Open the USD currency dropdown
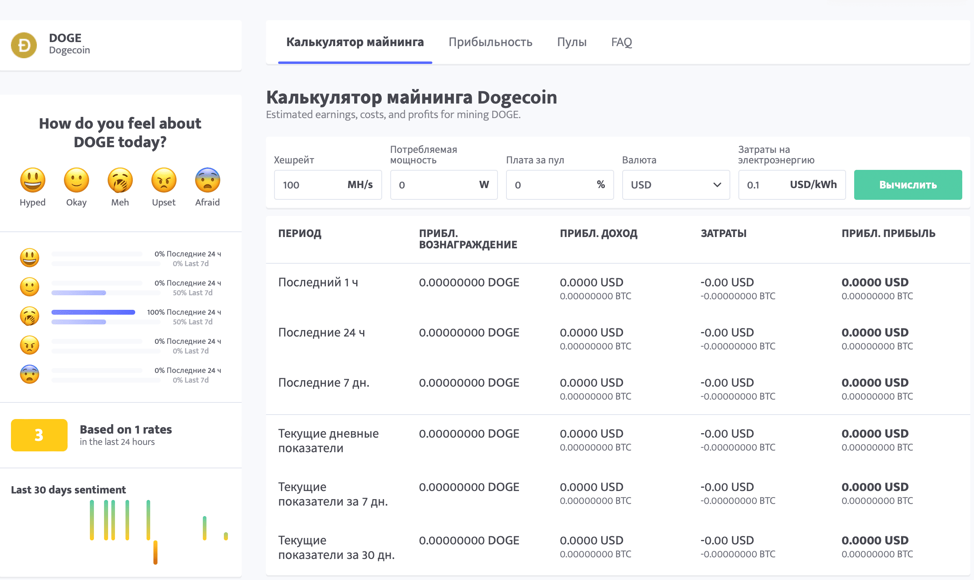Viewport: 974px width, 580px height. pos(675,185)
